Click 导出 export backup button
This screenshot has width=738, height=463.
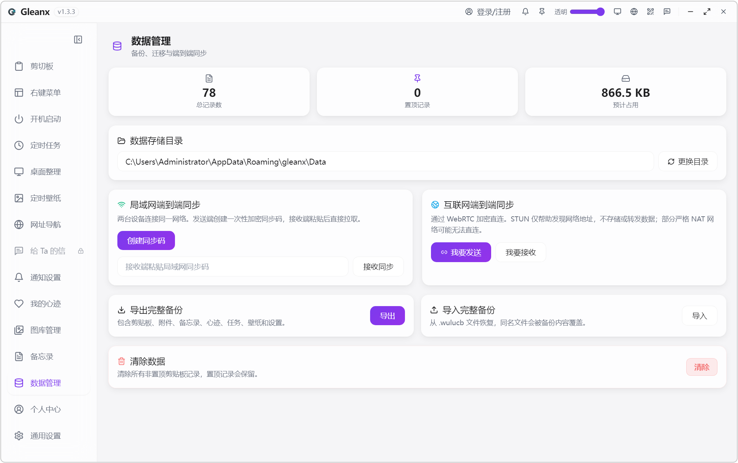coord(387,316)
